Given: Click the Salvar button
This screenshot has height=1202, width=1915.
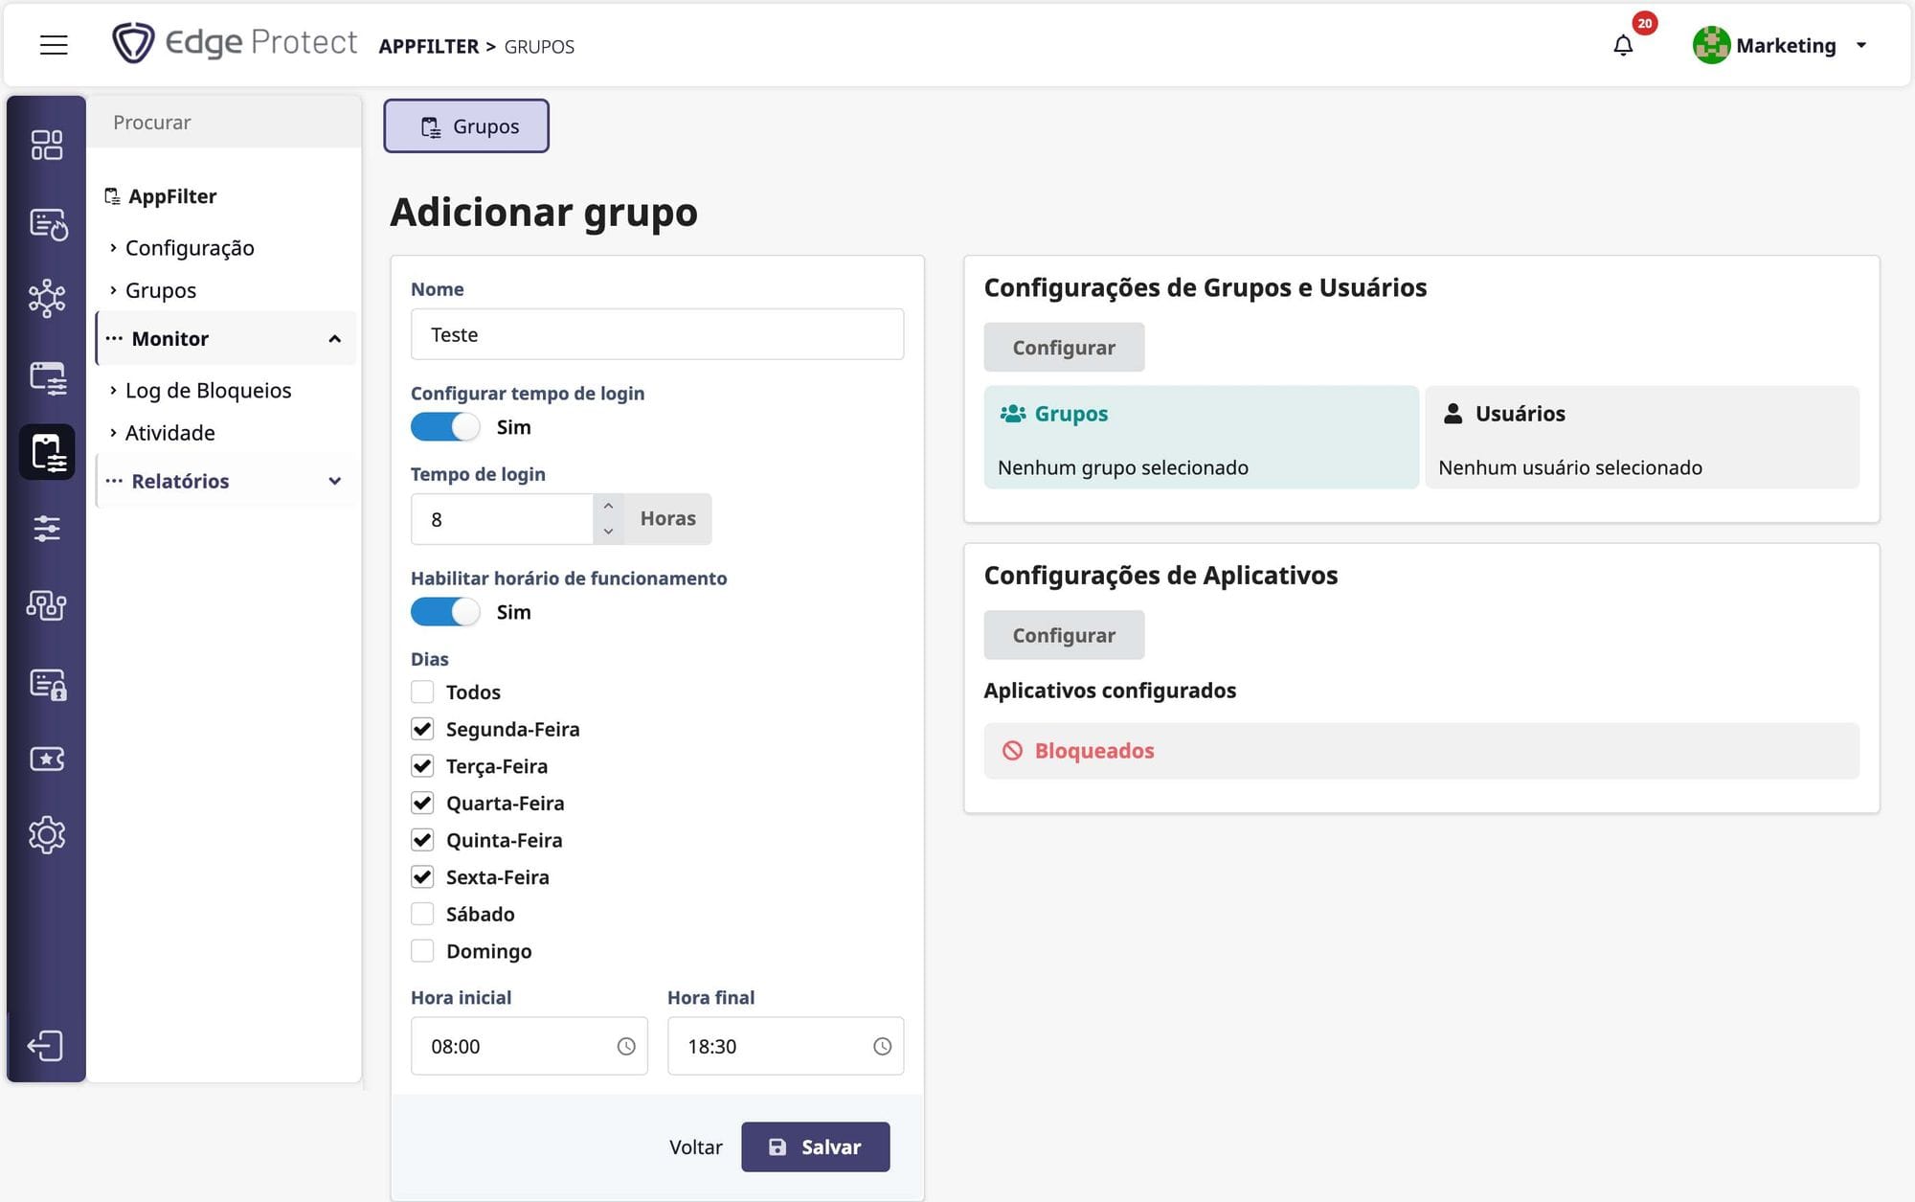Looking at the screenshot, I should 815,1147.
